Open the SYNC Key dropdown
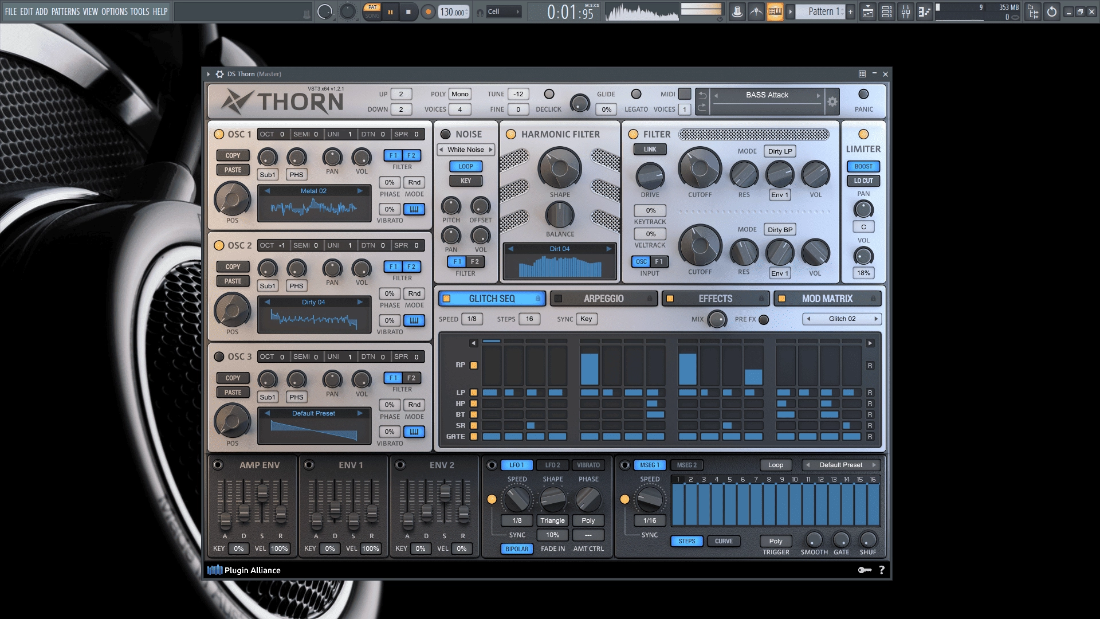 (586, 319)
